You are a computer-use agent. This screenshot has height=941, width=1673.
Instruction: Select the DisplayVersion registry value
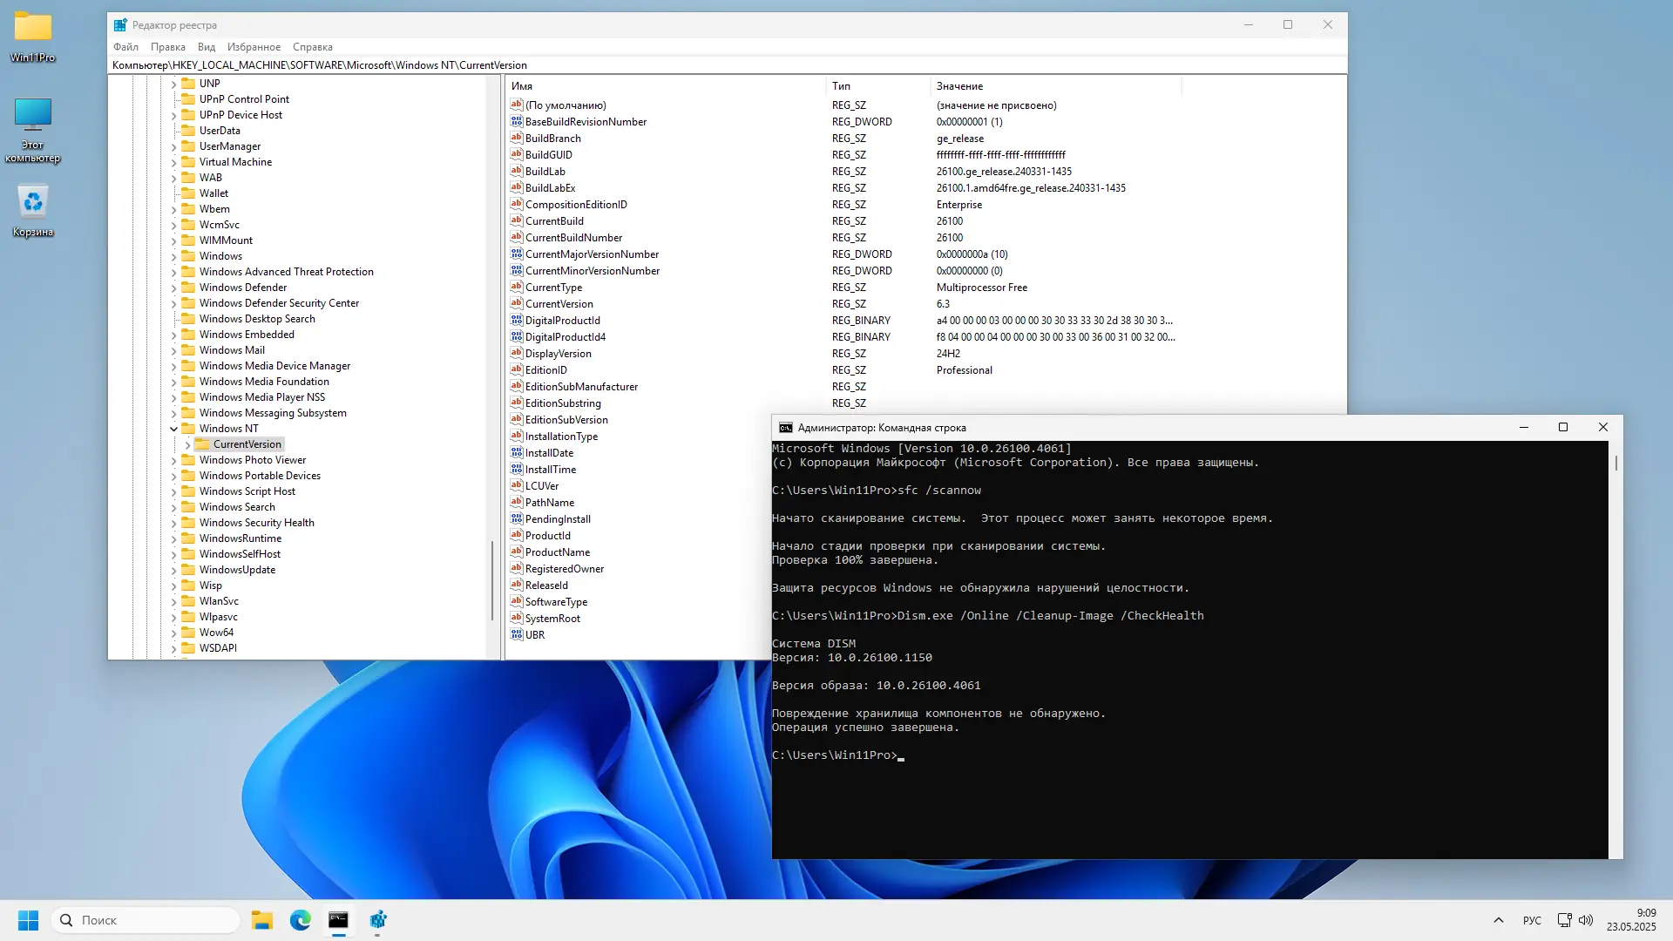558,354
